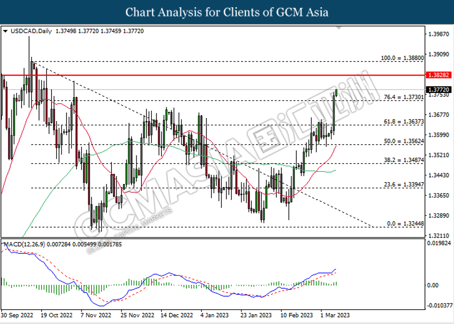
Task: Click the date label 30 Sep 2022
Action: 17,315
